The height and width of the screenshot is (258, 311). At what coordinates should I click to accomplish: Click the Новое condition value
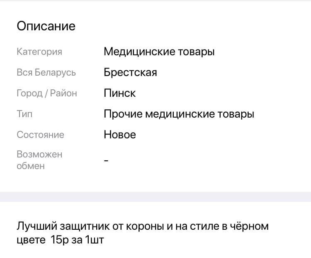119,135
